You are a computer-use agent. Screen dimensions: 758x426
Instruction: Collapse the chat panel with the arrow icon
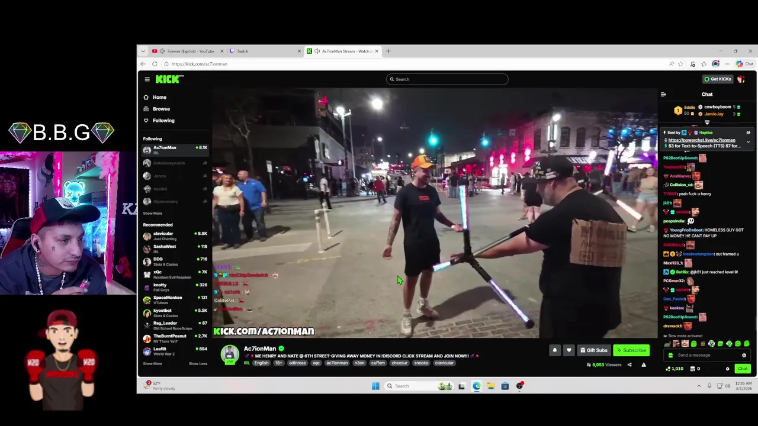[x=663, y=95]
